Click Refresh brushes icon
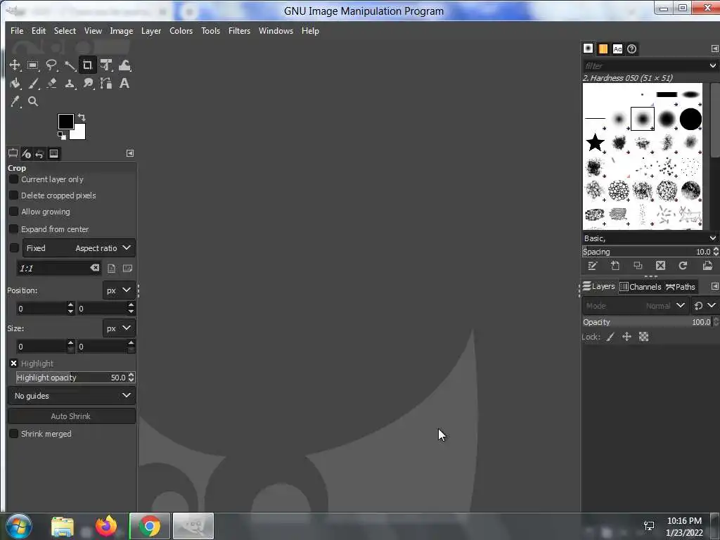 point(683,265)
